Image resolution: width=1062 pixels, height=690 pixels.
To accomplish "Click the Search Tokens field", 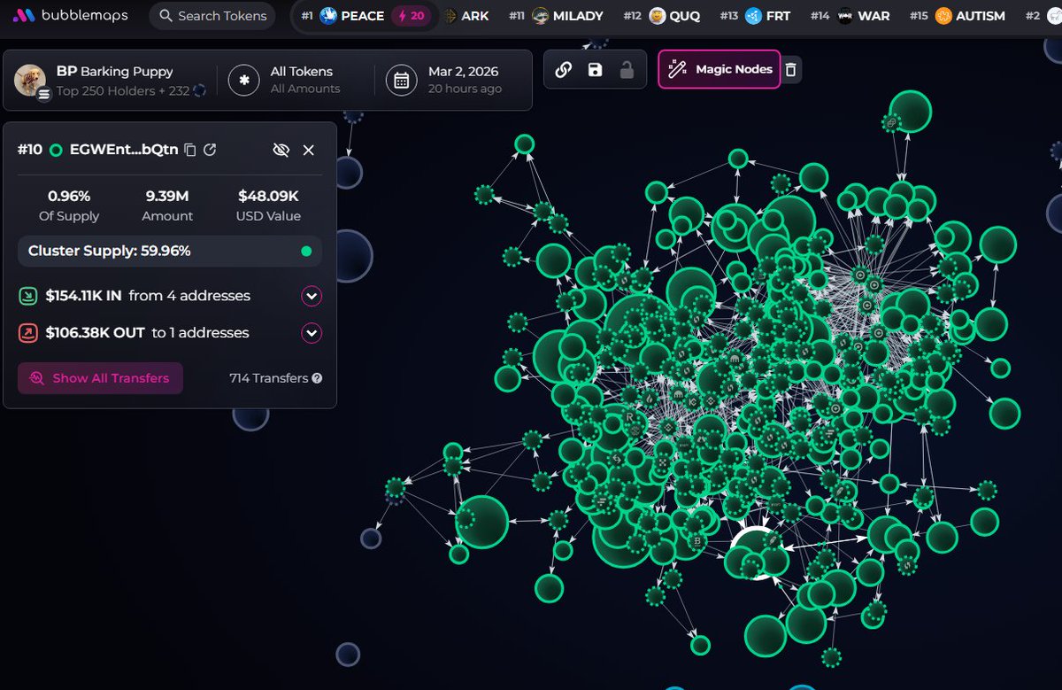I will click(x=212, y=16).
